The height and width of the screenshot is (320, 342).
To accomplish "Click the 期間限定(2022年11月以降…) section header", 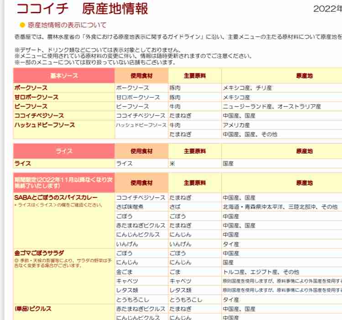I will (x=64, y=183).
